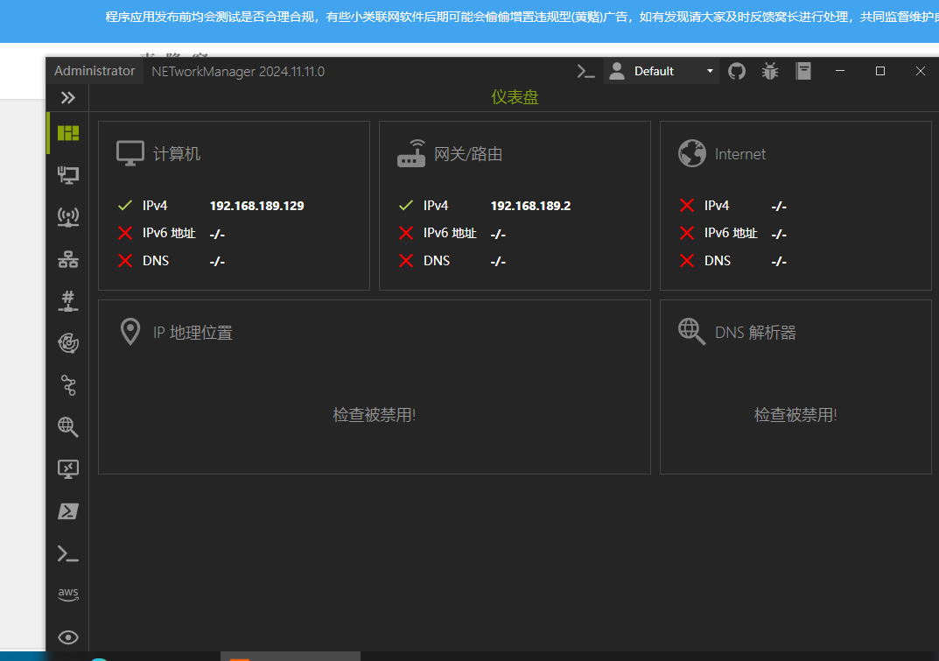Viewport: 939px width, 661px height.
Task: Open the AWS Session Manager tool
Action: coord(67,594)
